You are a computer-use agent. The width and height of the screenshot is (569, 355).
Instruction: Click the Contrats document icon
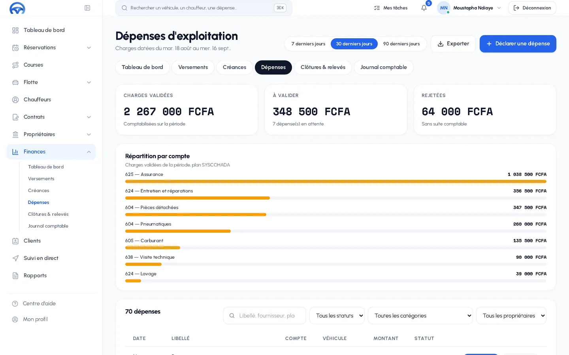(15, 117)
